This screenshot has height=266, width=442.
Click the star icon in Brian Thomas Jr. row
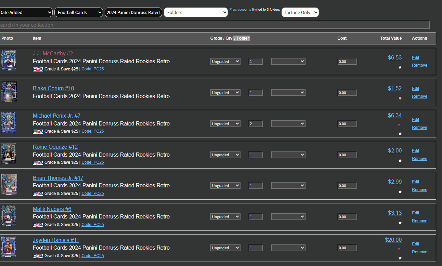(400, 192)
